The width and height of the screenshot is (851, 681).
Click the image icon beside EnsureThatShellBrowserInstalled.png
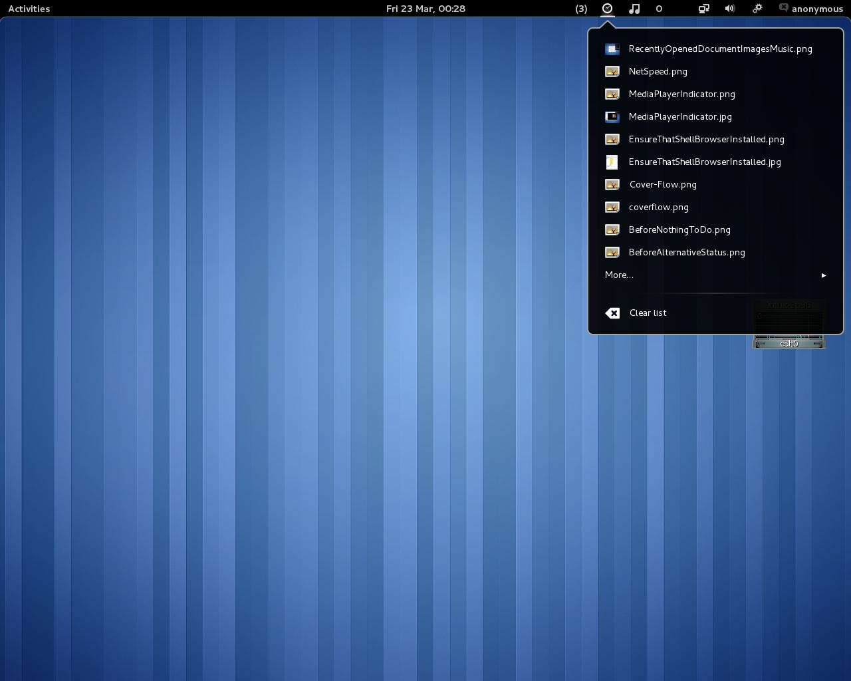point(612,140)
